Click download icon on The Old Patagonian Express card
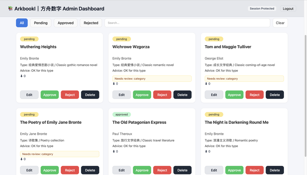307x175 pixels. tap(114, 151)
